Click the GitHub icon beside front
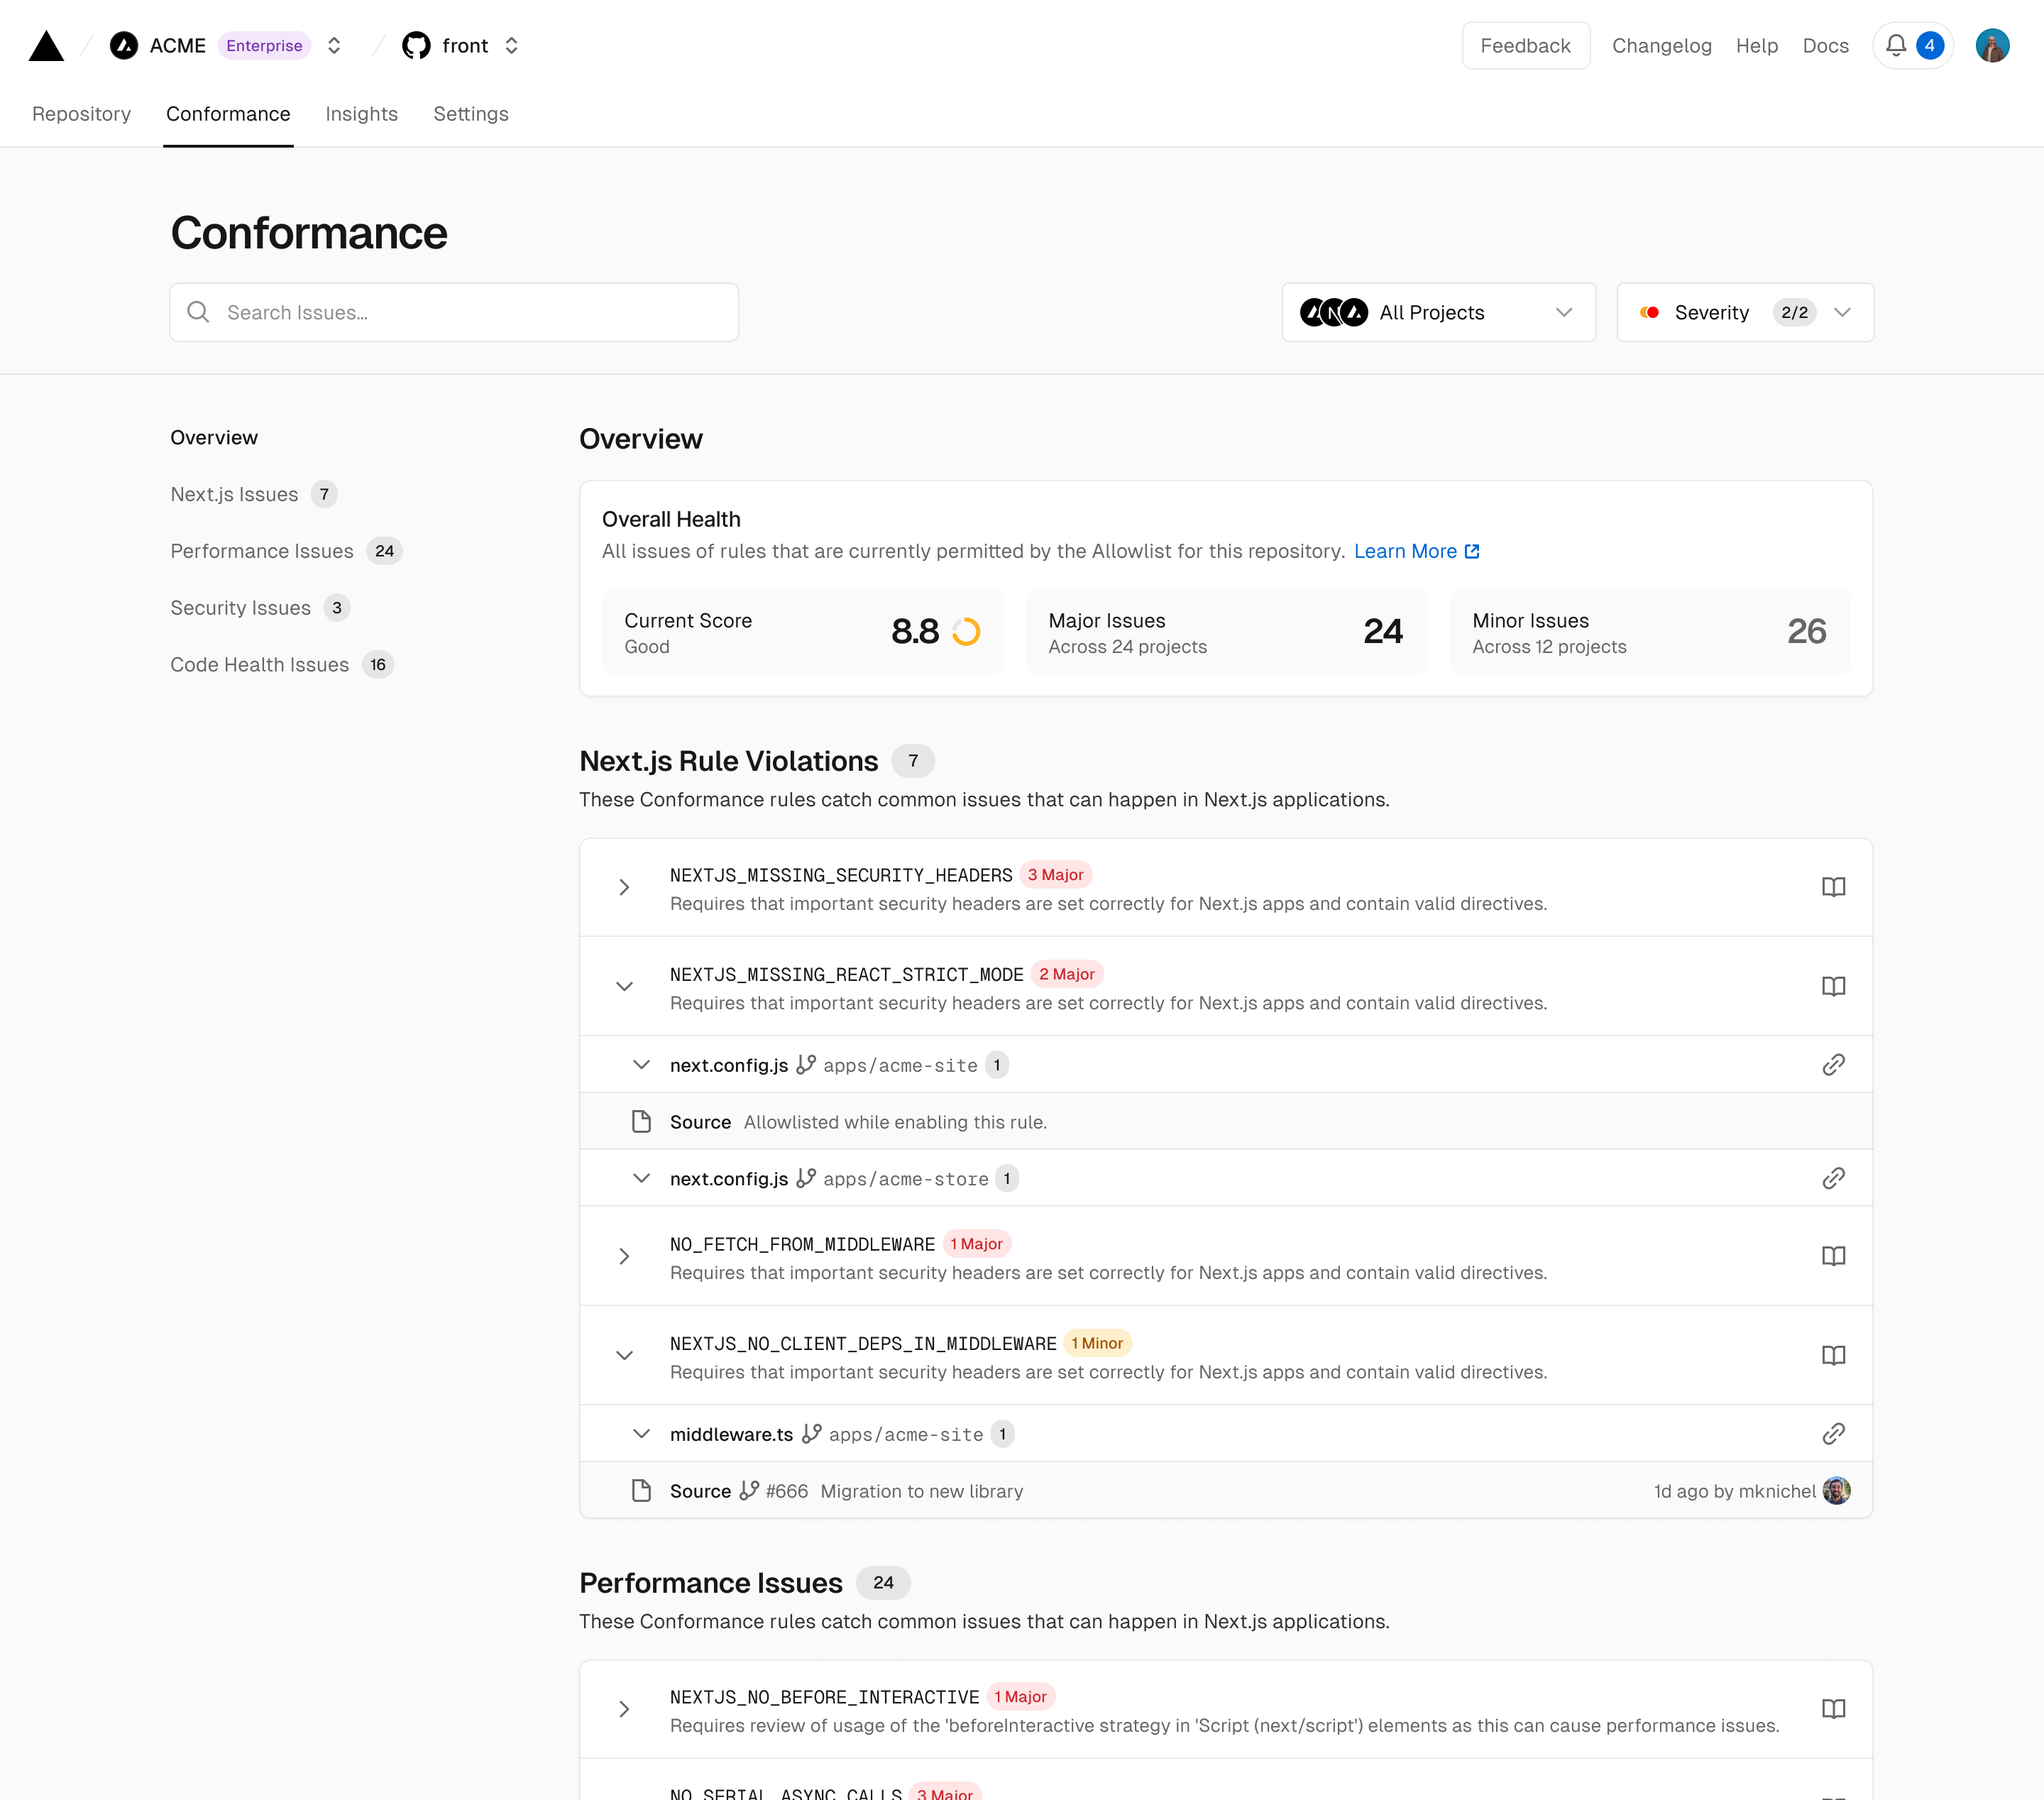This screenshot has height=1800, width=2044. click(416, 46)
